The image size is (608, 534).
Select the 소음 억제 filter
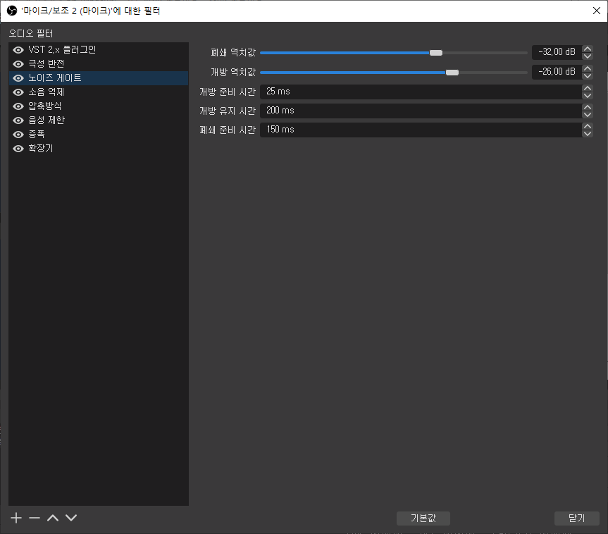(x=99, y=92)
